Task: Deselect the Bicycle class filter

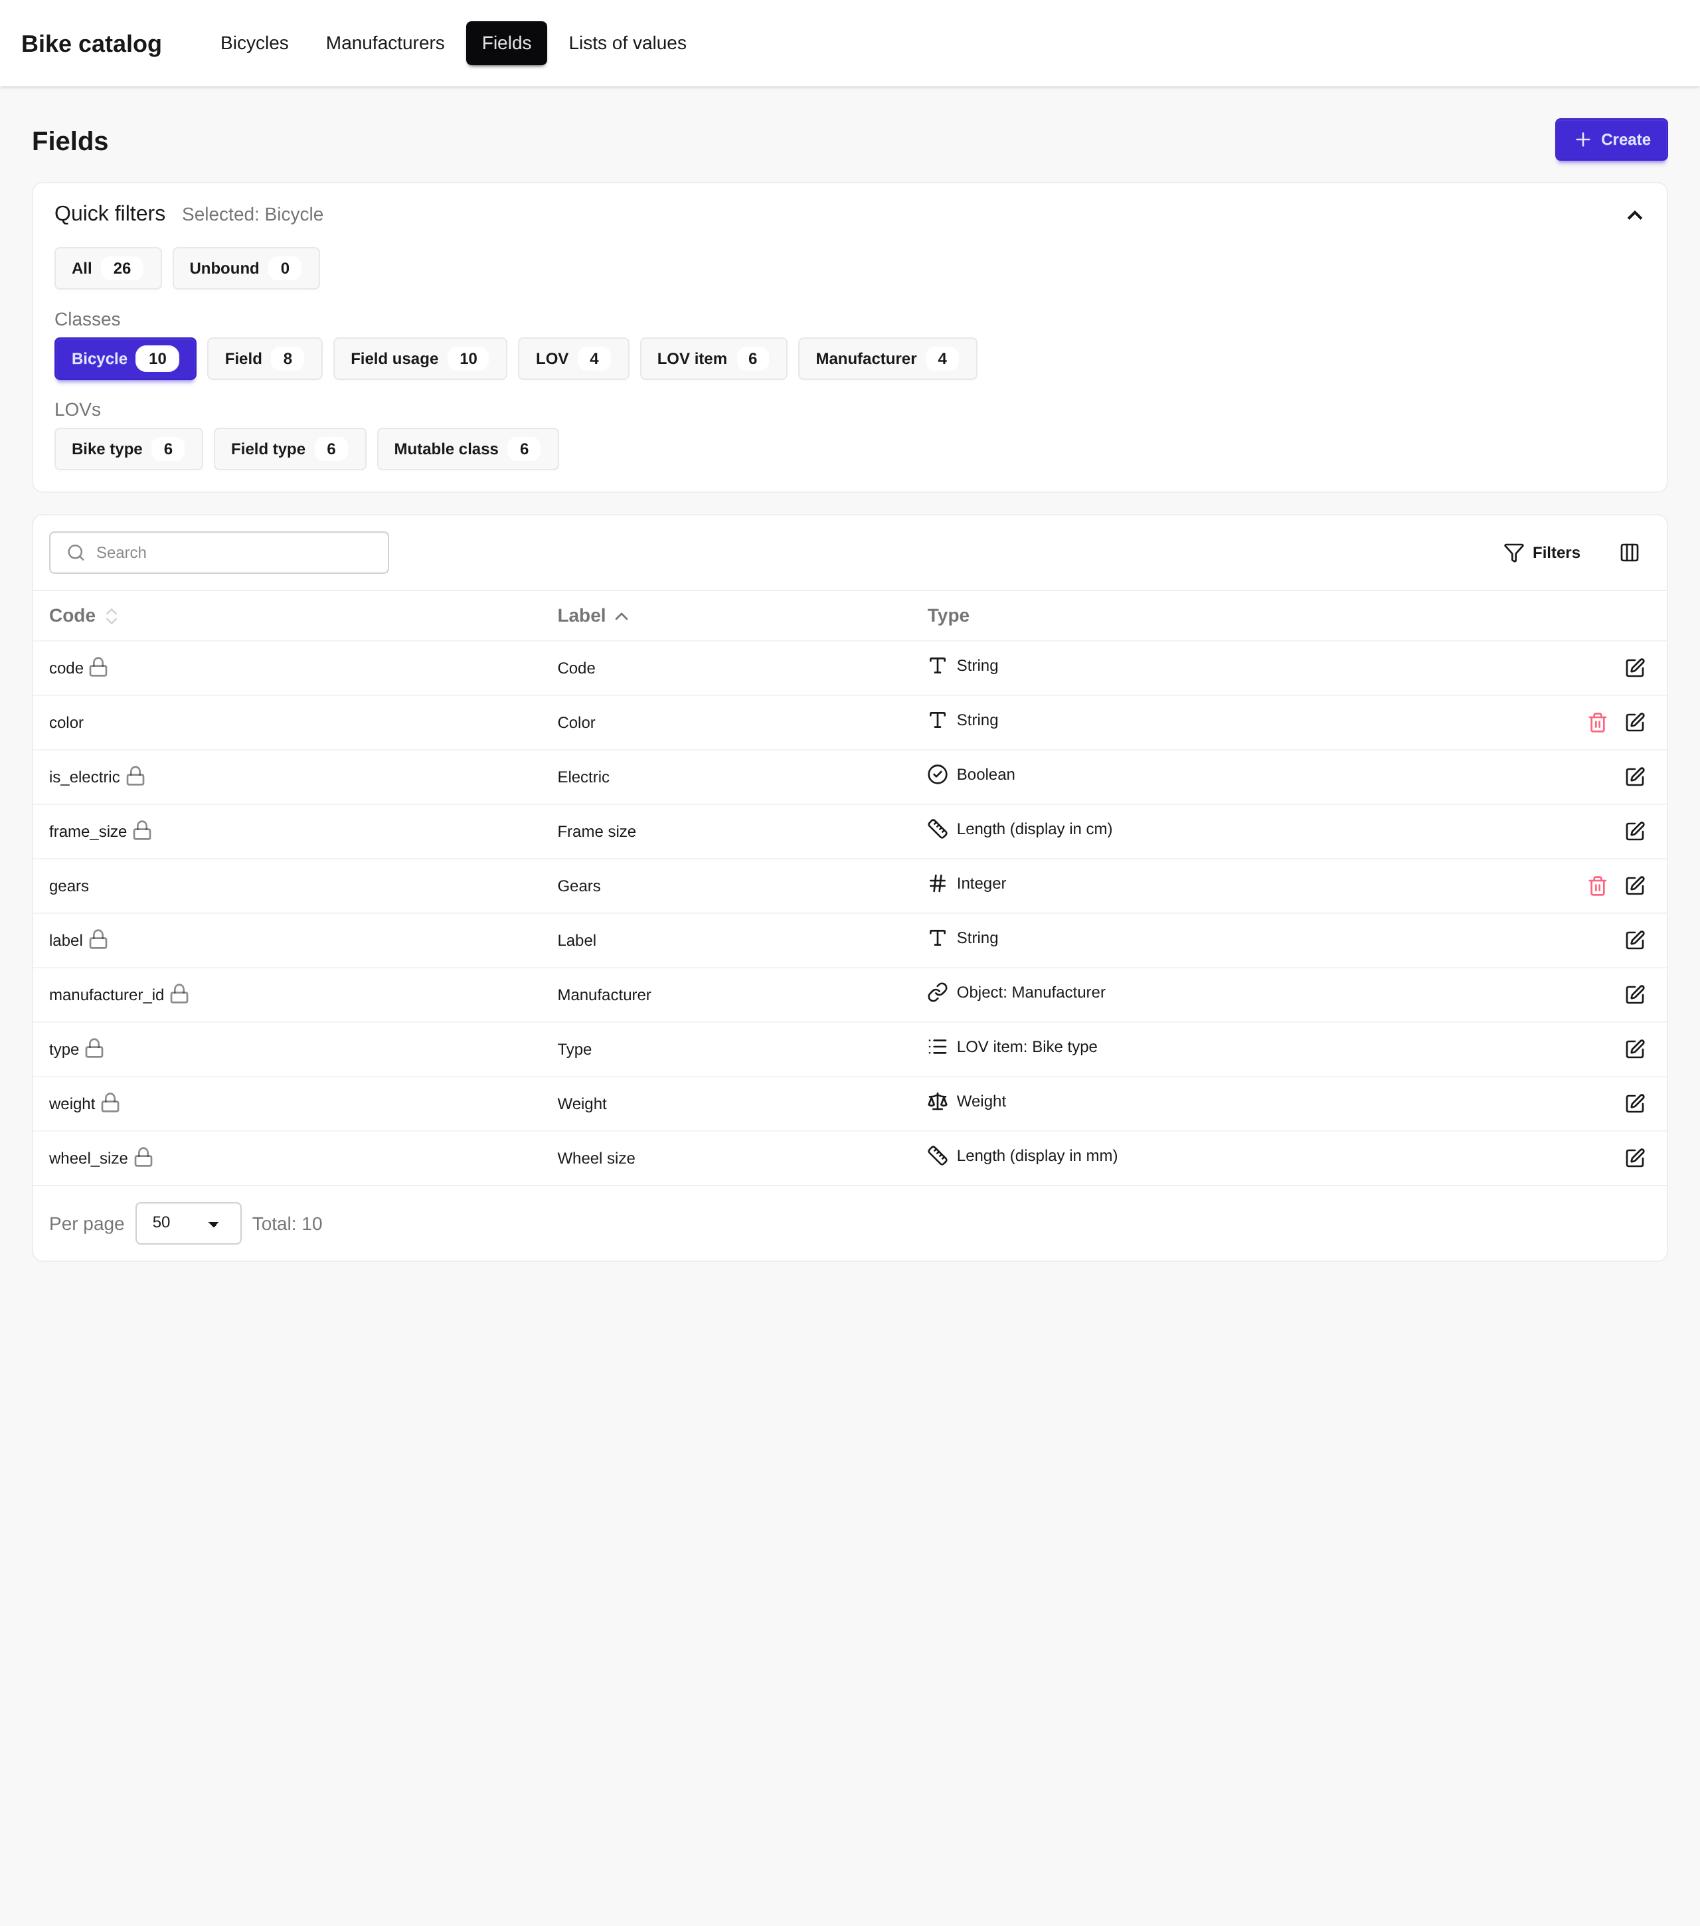Action: click(x=126, y=359)
